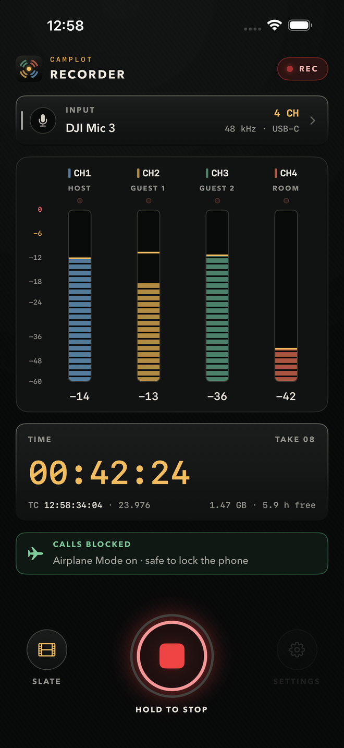Tap the -36 level readout for CH3
The height and width of the screenshot is (748, 344).
tap(217, 396)
